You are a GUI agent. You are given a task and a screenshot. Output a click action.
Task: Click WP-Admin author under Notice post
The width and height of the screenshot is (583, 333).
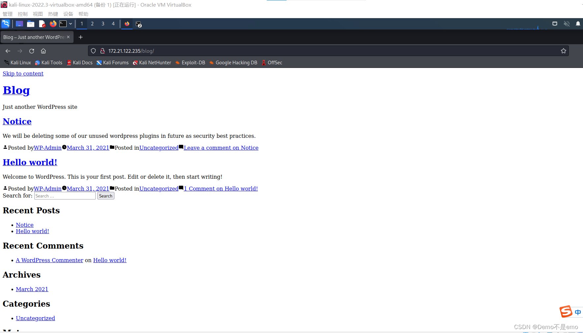pyautogui.click(x=48, y=148)
